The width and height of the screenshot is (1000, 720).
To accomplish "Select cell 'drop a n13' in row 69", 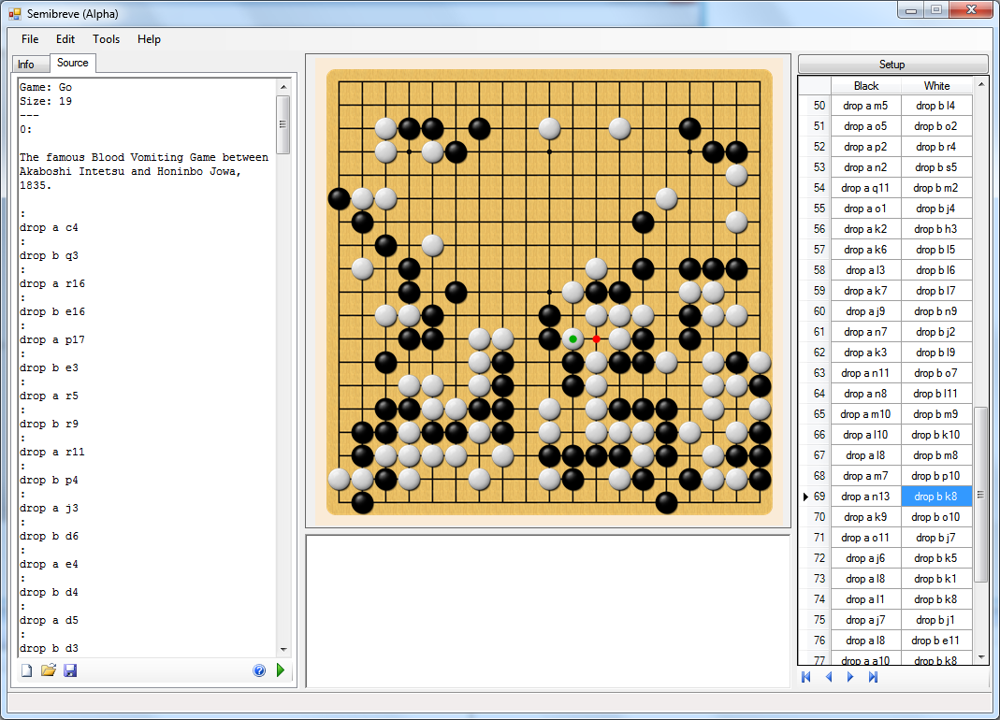I will click(865, 497).
